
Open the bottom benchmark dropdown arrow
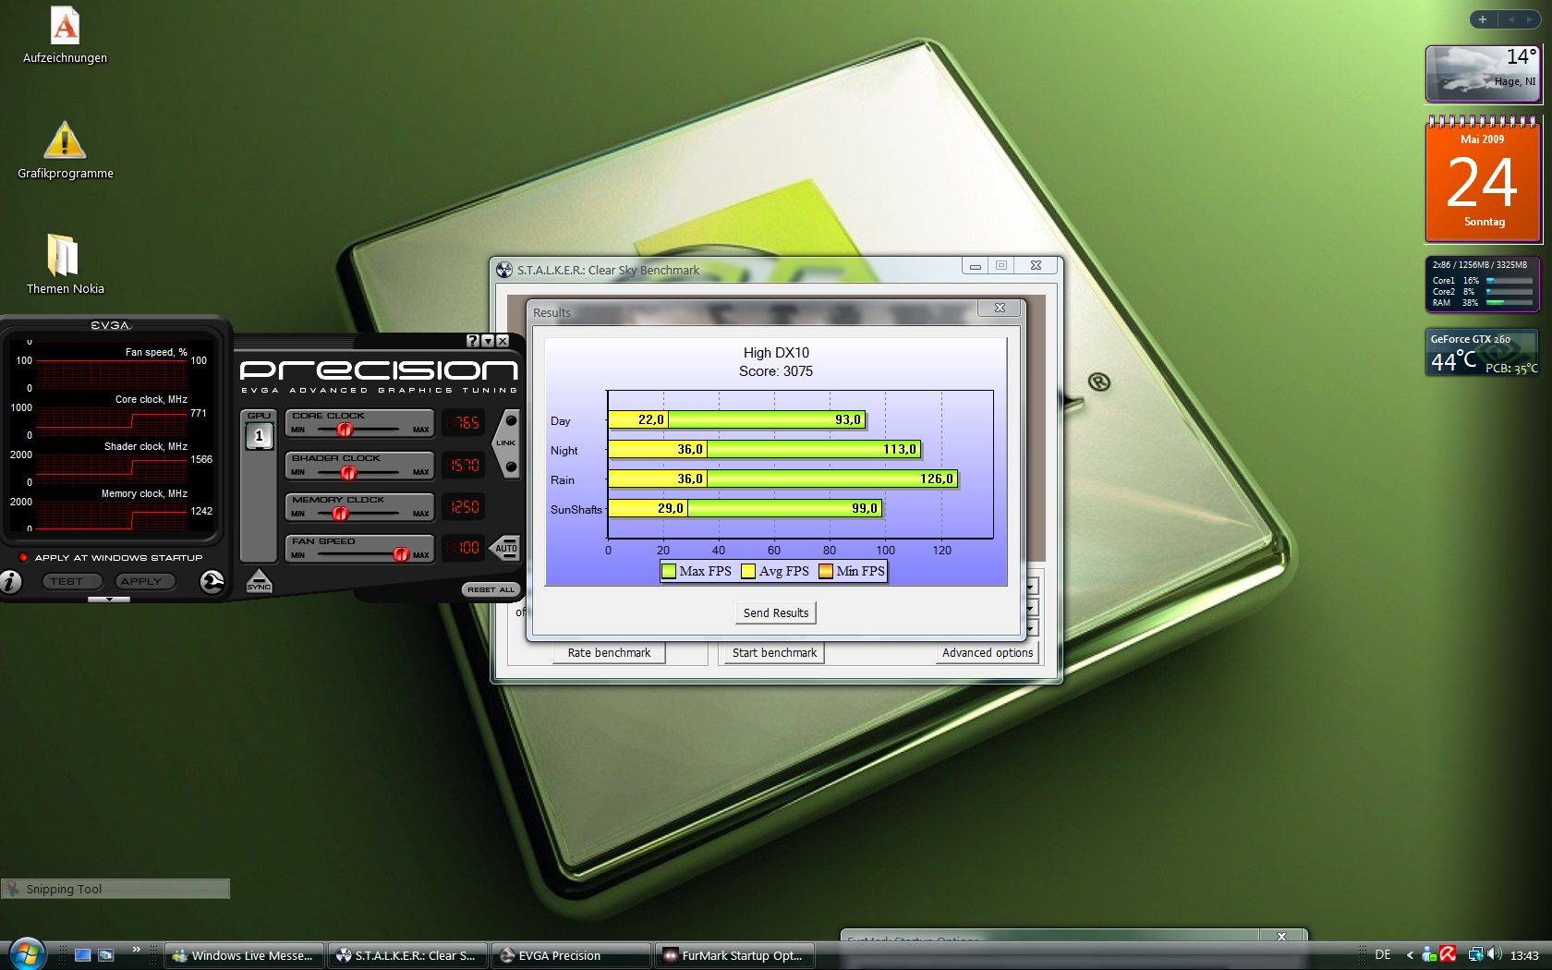[1031, 629]
